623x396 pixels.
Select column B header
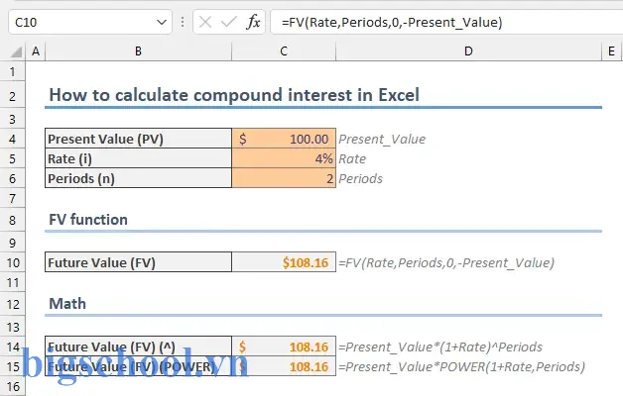138,51
